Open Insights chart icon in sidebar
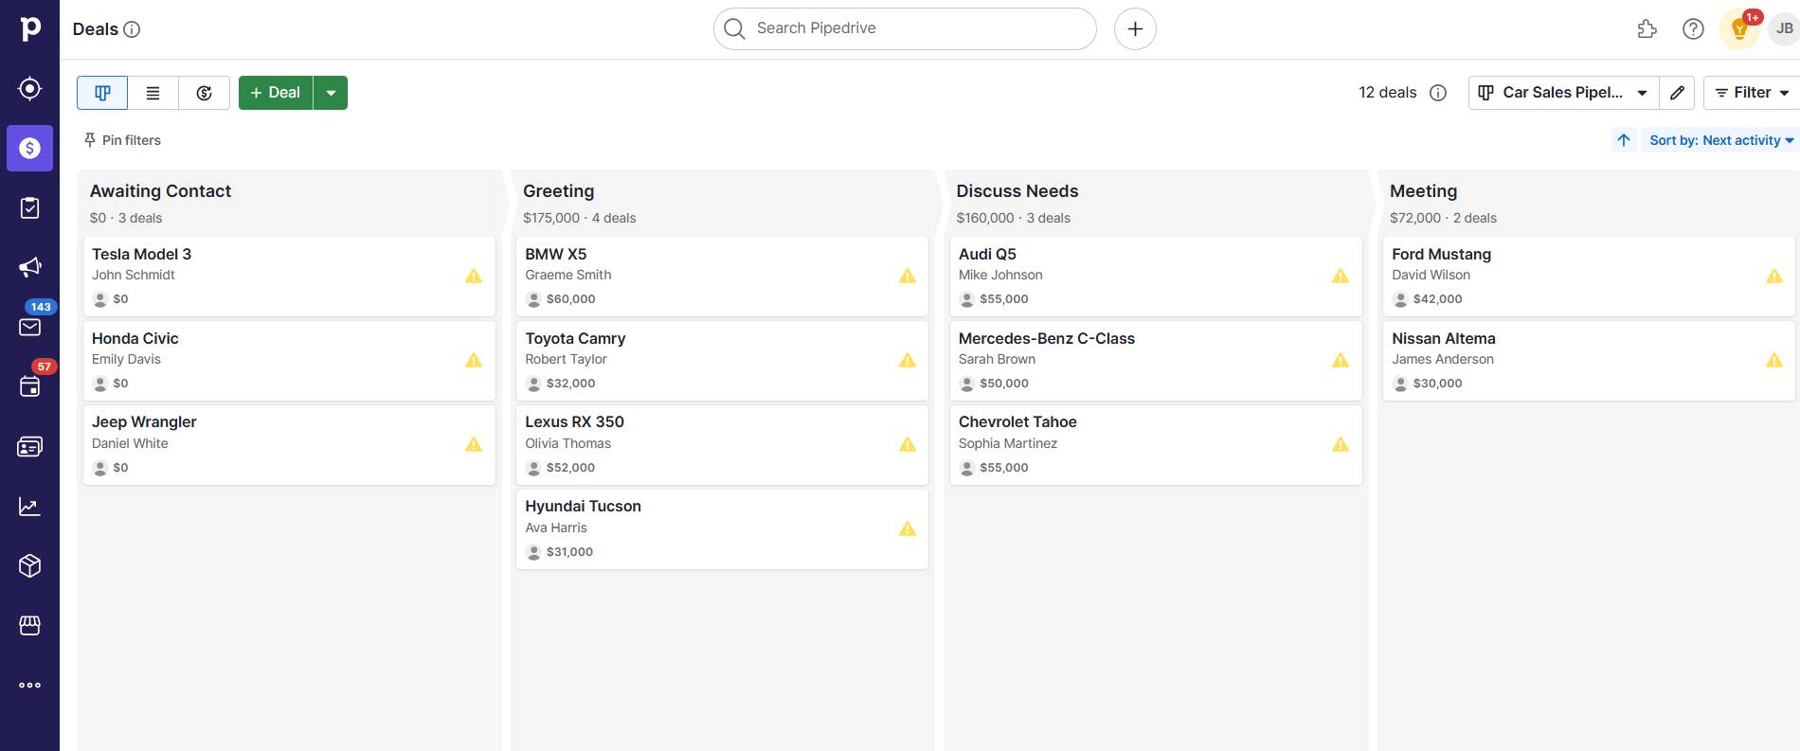The width and height of the screenshot is (1800, 751). [x=29, y=507]
